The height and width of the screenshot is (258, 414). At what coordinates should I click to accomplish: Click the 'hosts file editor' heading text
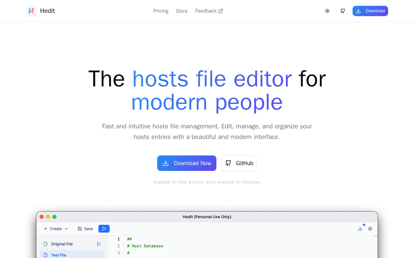[212, 79]
